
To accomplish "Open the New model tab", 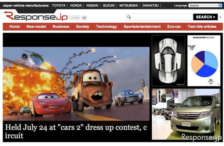I will [36, 27].
